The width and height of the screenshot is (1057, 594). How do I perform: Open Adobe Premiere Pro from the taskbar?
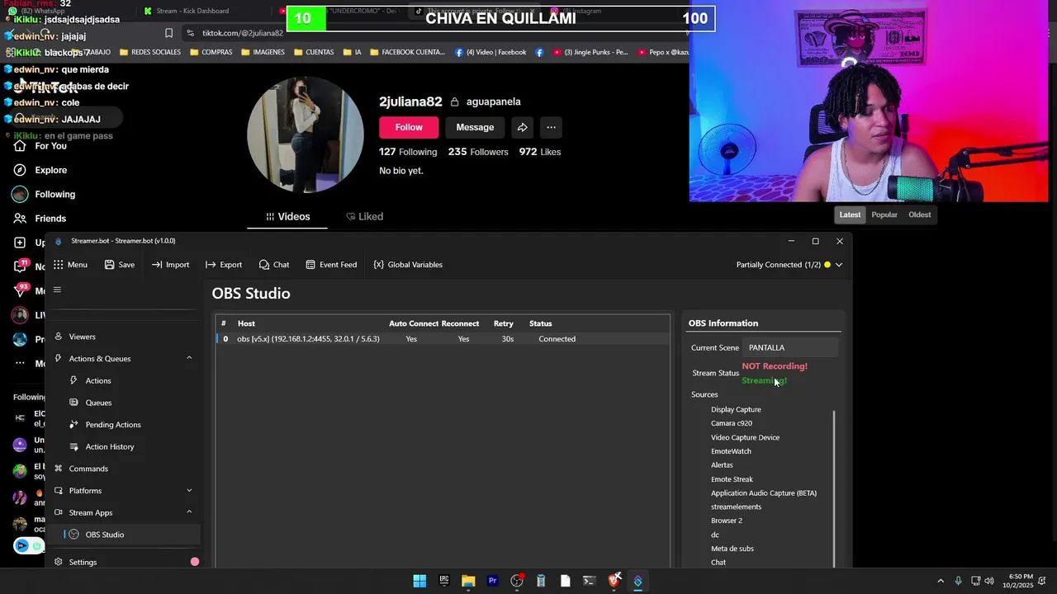[493, 581]
